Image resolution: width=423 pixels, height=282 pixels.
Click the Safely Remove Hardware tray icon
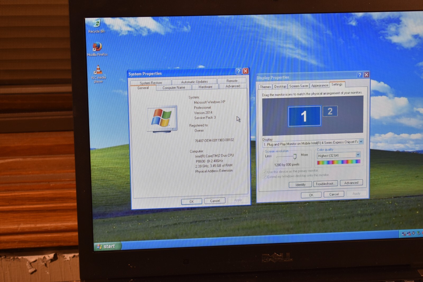419,233
